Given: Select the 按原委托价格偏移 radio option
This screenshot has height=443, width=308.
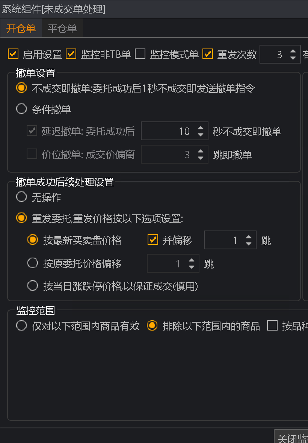Looking at the screenshot, I should [33, 263].
